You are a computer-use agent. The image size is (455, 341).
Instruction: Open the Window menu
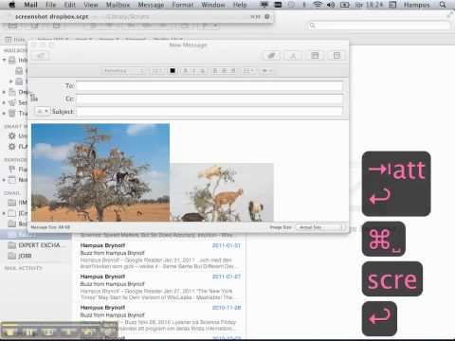pos(213,5)
